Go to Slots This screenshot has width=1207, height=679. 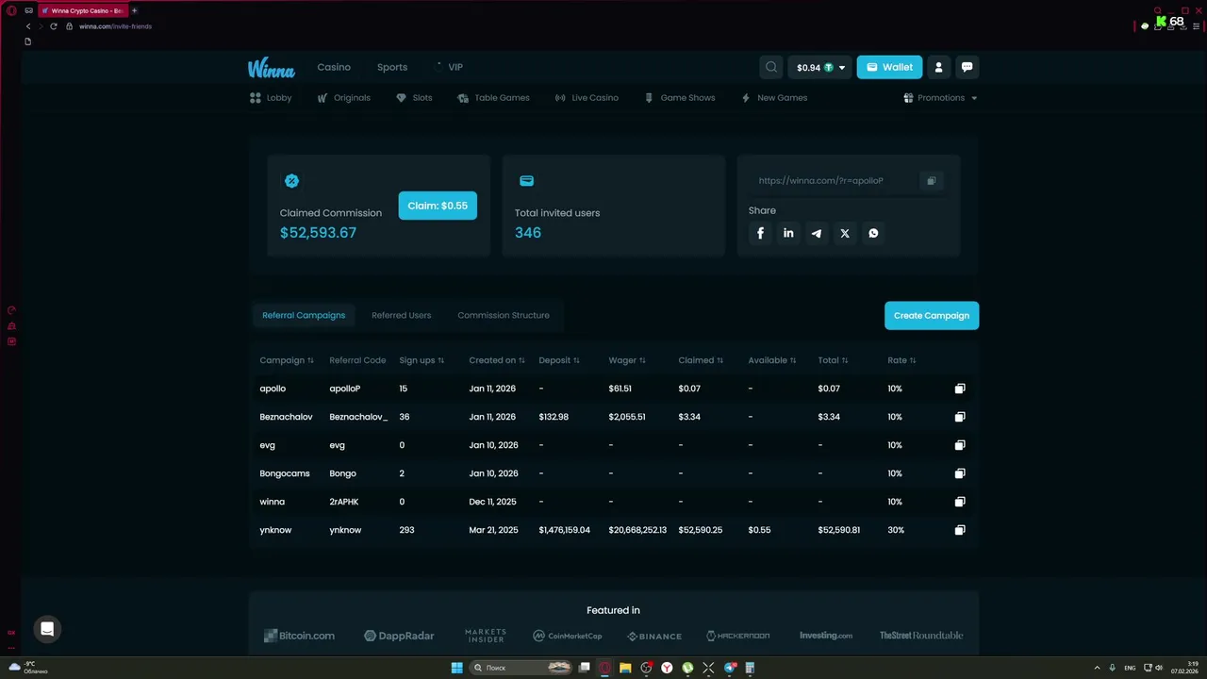click(414, 98)
